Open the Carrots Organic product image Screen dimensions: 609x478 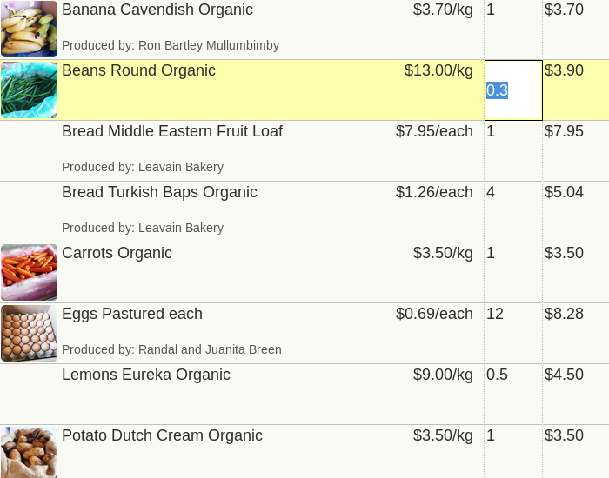29,272
